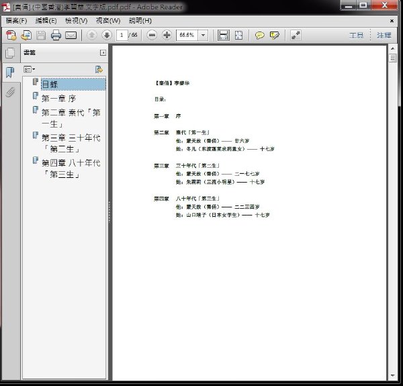Minimize the Adobe Reader window
This screenshot has height=386, width=403.
(349, 5)
